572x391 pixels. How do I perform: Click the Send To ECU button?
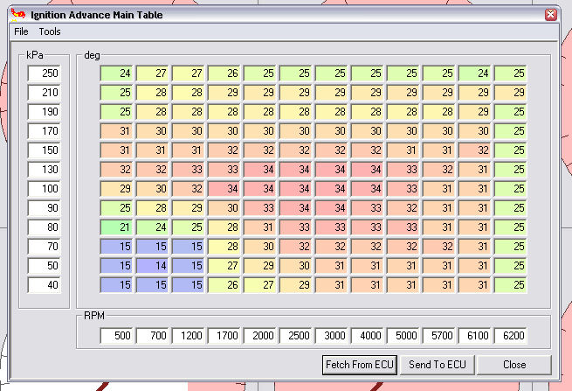coord(437,365)
